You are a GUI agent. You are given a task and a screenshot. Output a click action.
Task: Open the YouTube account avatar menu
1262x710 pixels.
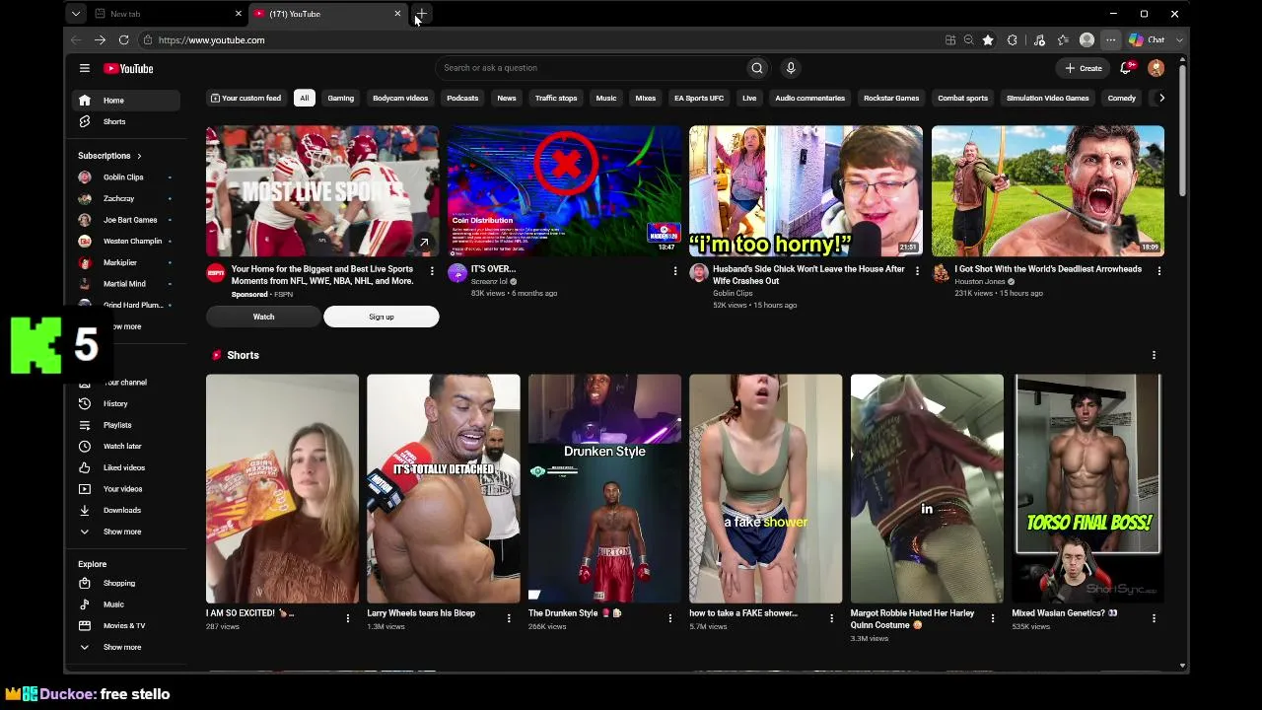pyautogui.click(x=1156, y=68)
